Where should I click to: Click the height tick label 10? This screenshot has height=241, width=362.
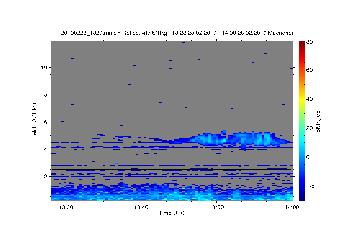(x=44, y=67)
